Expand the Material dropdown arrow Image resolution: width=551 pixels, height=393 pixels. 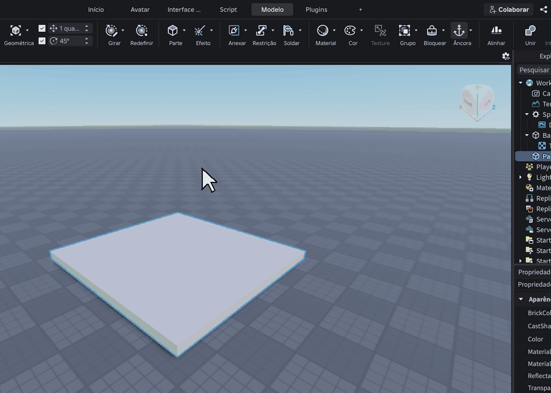(x=334, y=31)
